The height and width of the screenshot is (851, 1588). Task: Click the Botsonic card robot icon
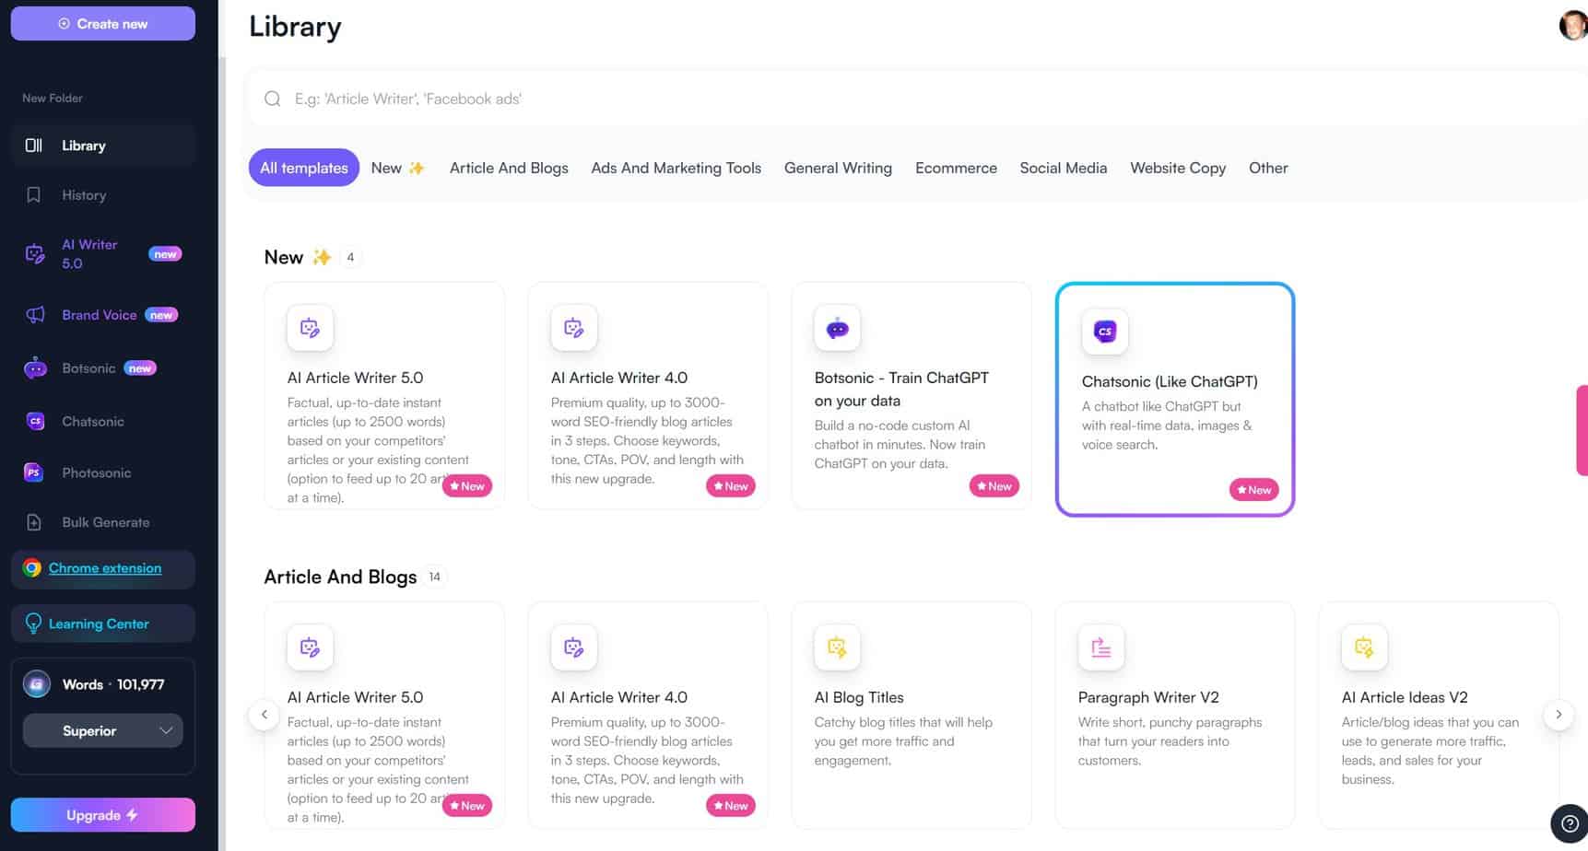[x=837, y=328]
